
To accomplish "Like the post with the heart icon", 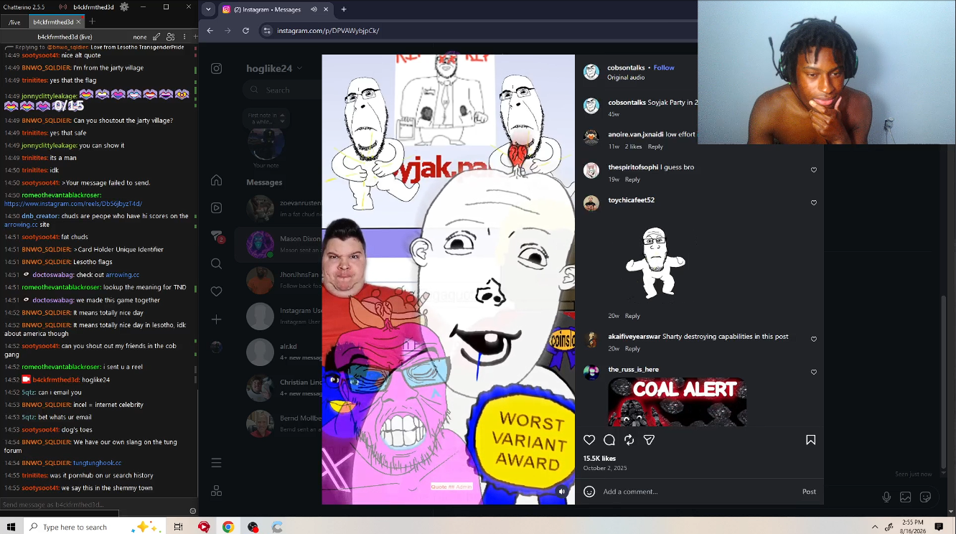I will pyautogui.click(x=589, y=440).
